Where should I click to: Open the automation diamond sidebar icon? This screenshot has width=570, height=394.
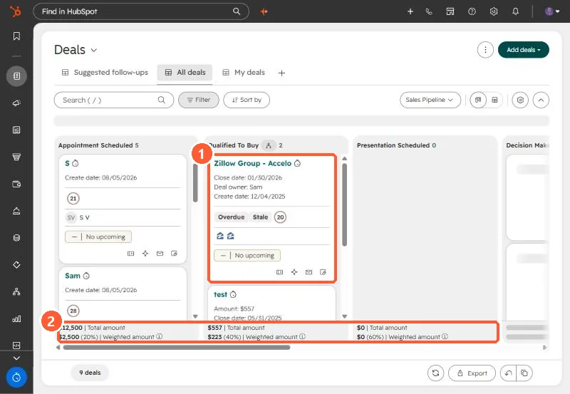coord(16,264)
